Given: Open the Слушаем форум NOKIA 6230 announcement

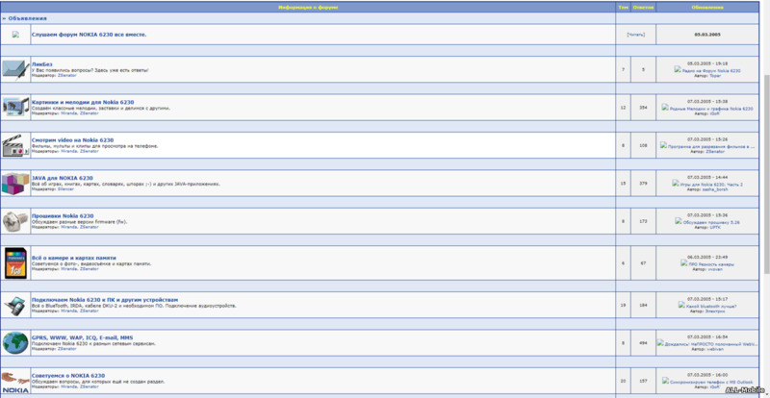Looking at the screenshot, I should [89, 35].
